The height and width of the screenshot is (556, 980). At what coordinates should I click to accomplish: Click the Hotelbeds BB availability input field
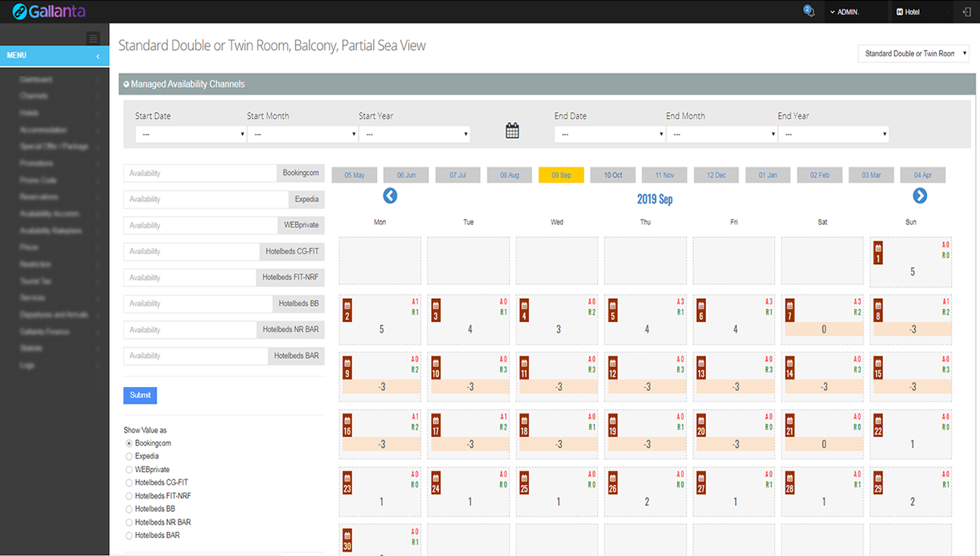click(198, 304)
